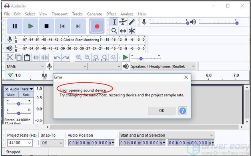251x156 pixels.
Task: Click the blue help question mark button
Action: [x=183, y=111]
